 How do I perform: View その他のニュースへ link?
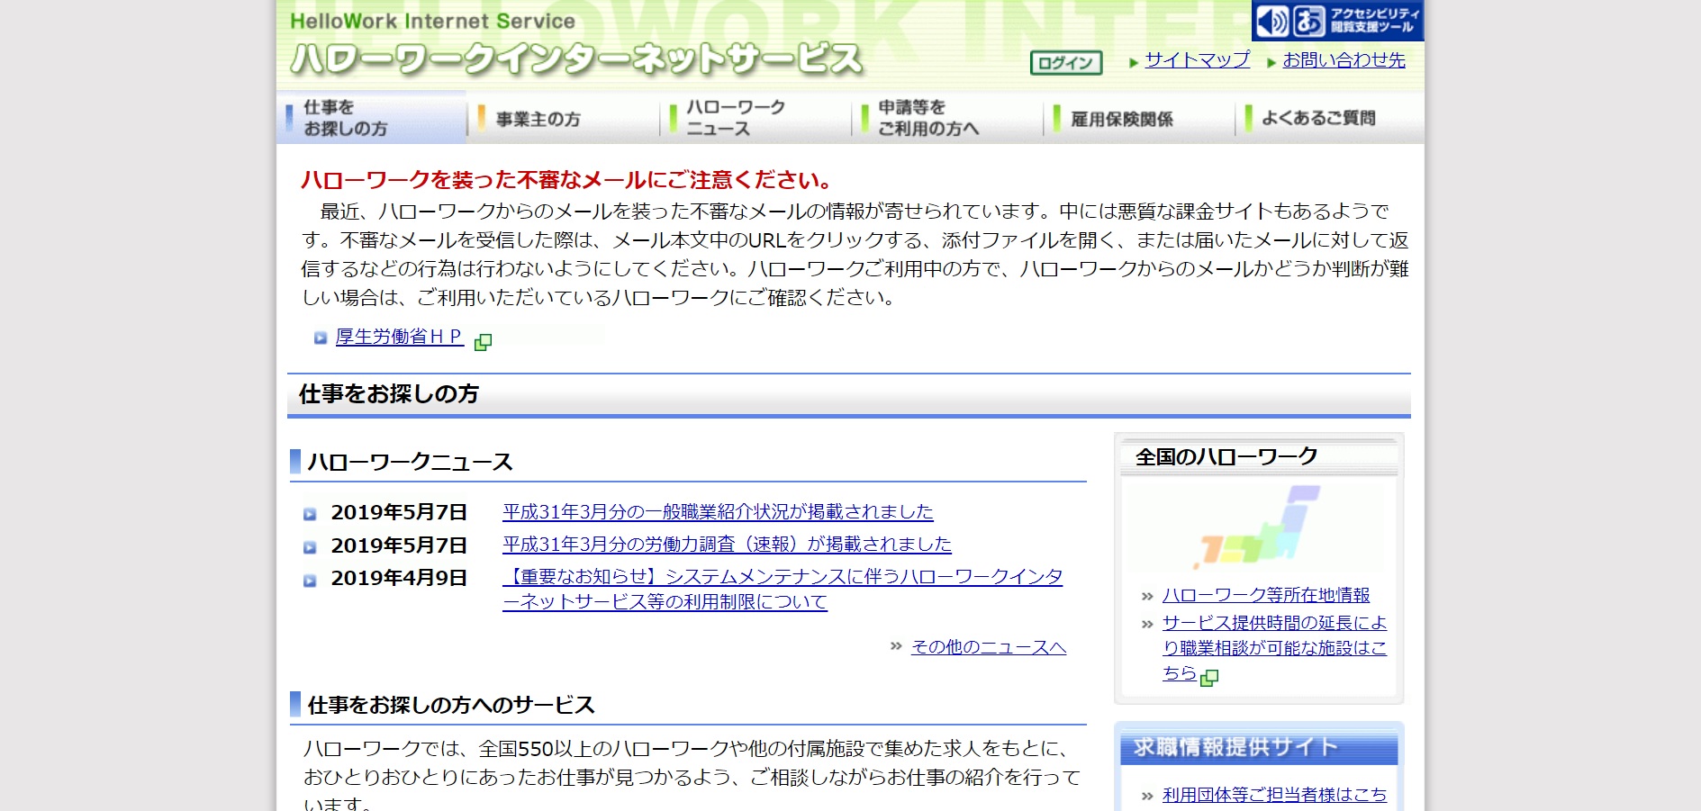[x=988, y=647]
